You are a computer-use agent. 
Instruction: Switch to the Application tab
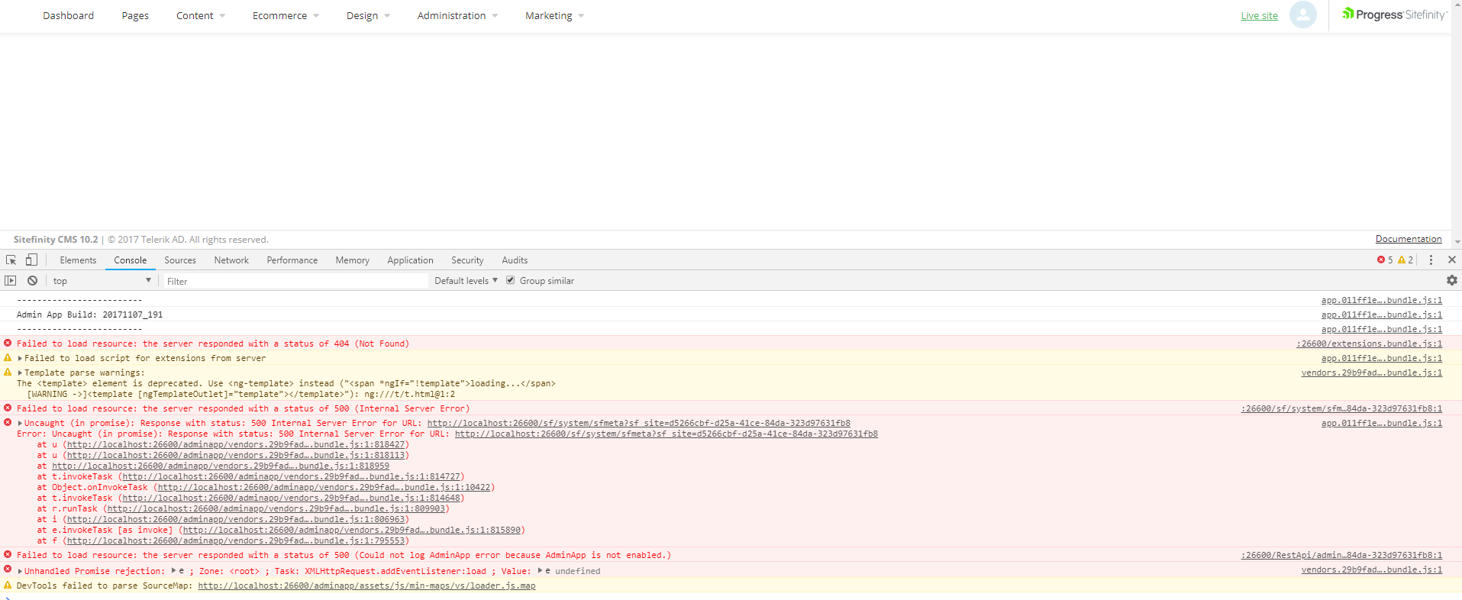pos(410,260)
